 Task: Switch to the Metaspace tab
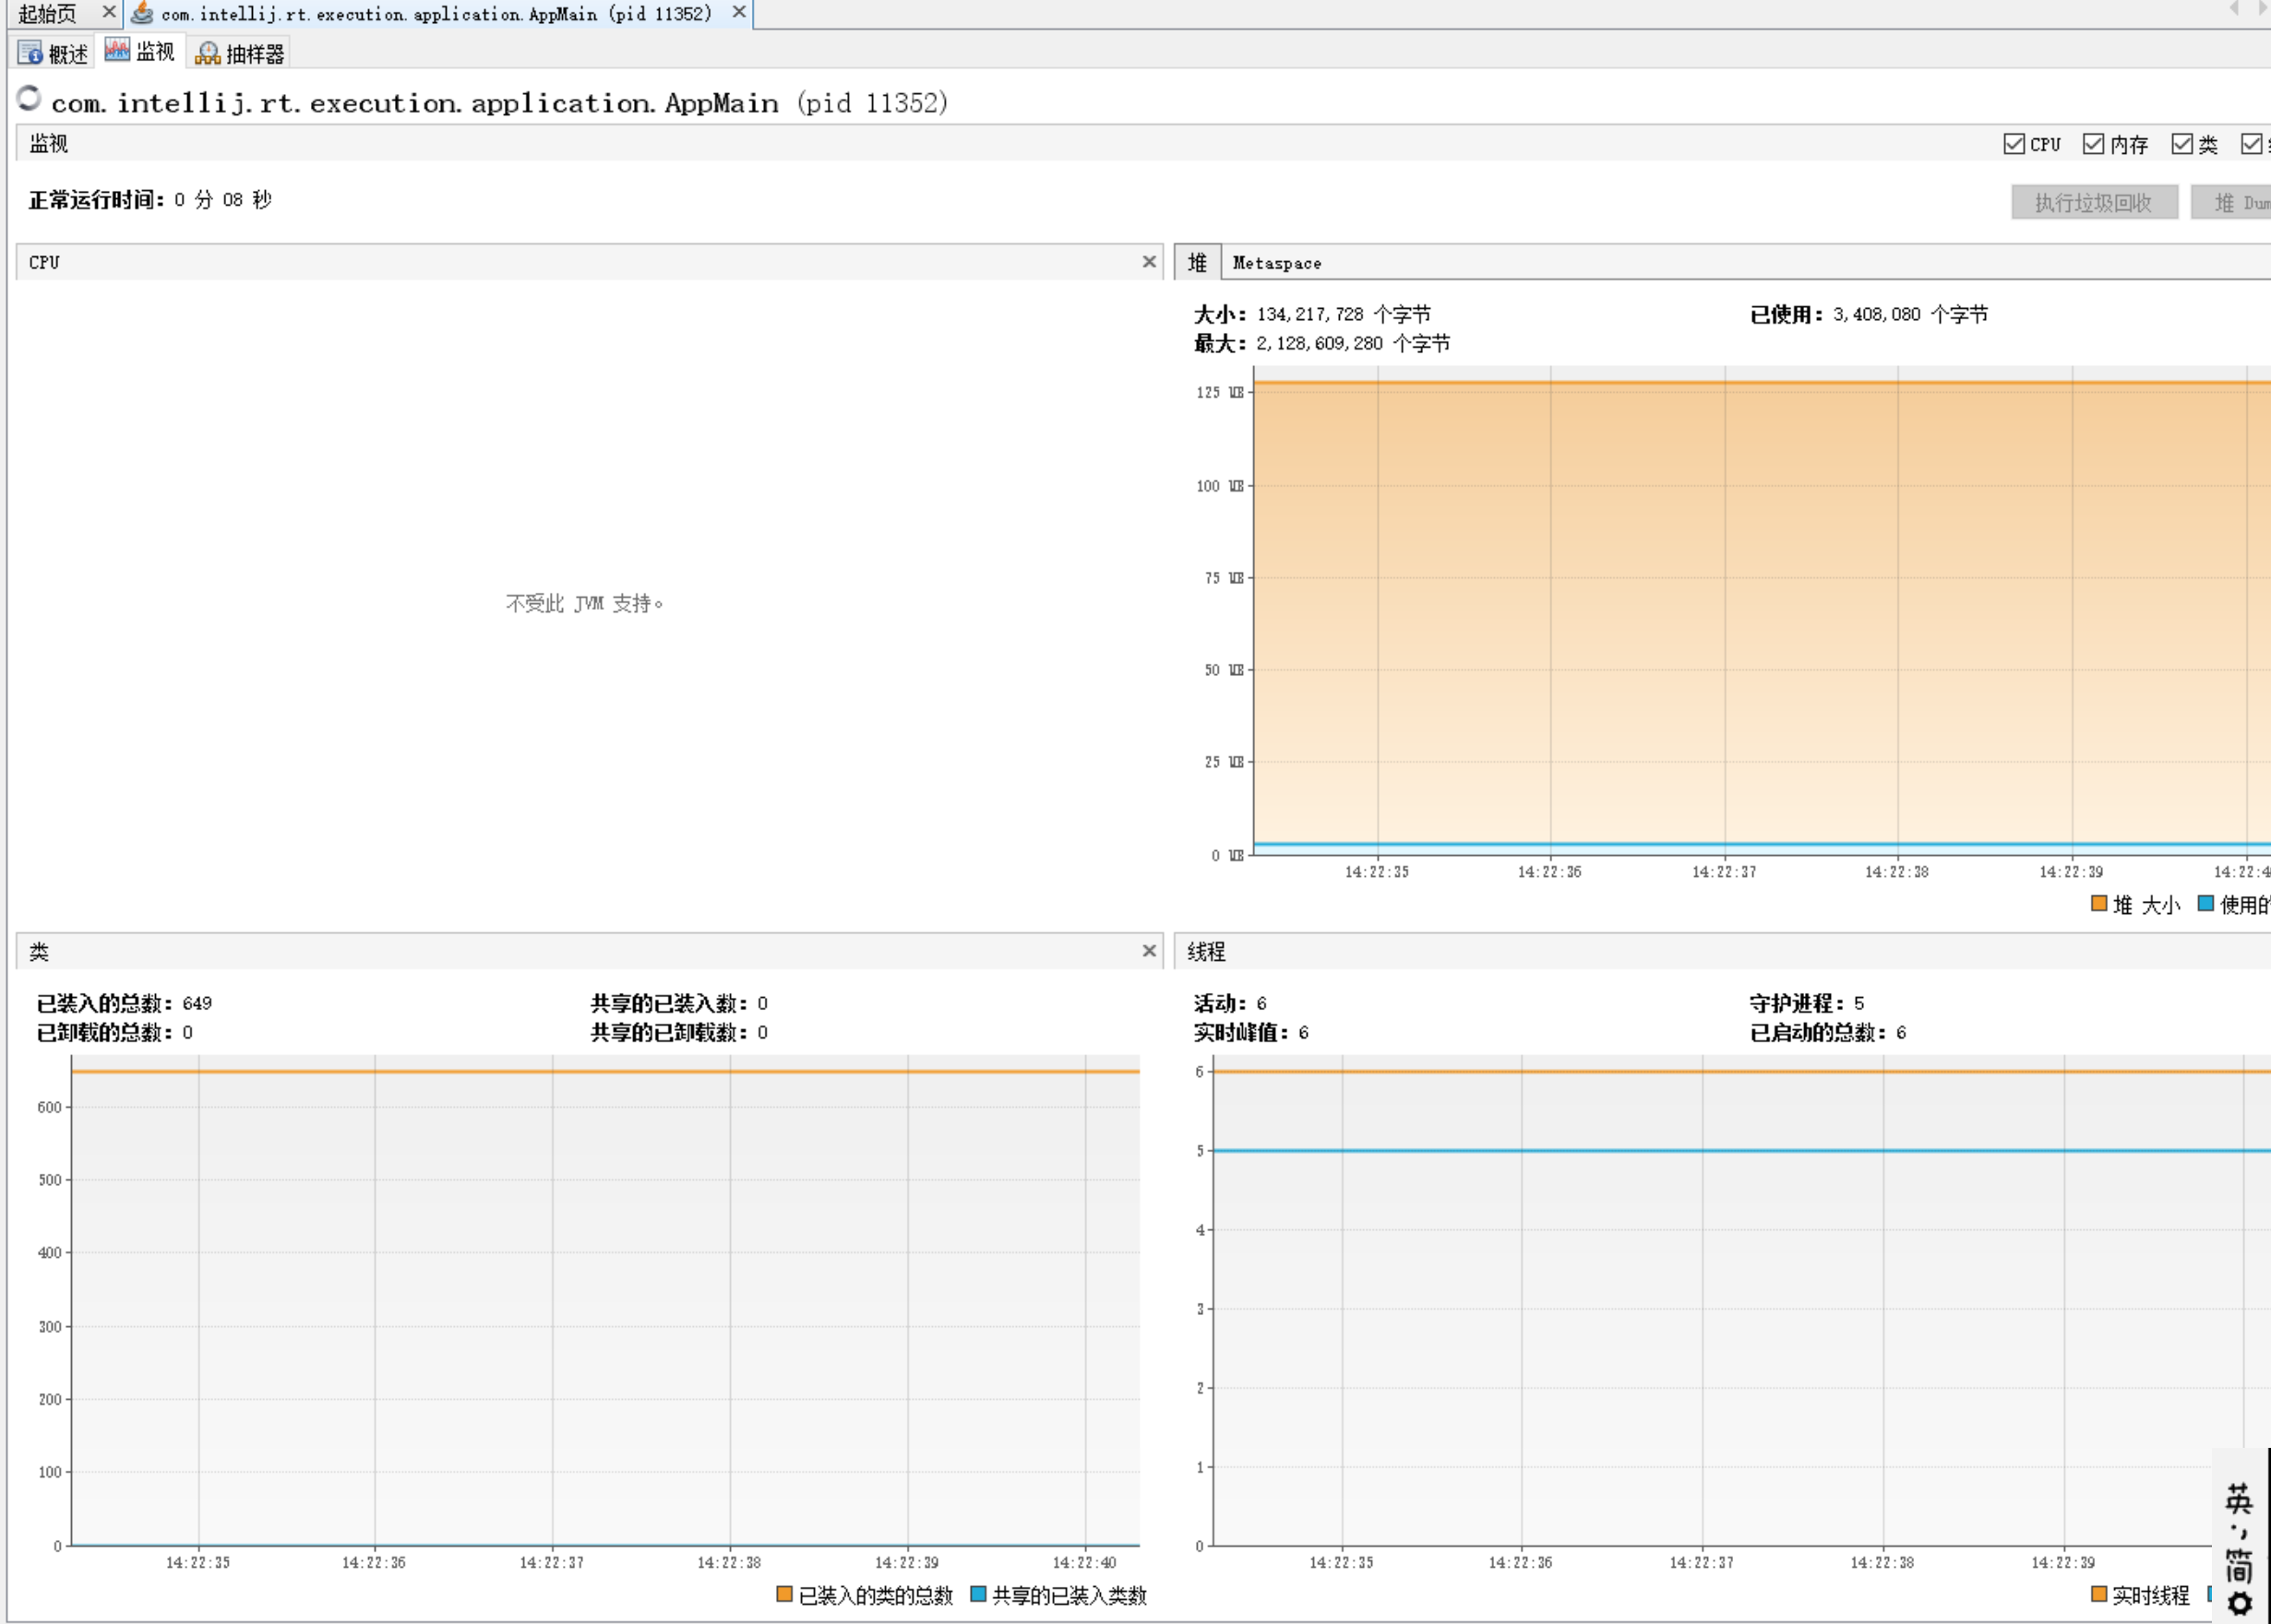(1276, 263)
